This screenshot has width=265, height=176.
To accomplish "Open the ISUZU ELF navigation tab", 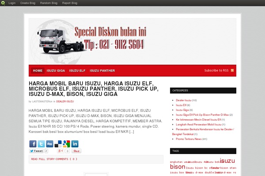I will tap(77, 70).
